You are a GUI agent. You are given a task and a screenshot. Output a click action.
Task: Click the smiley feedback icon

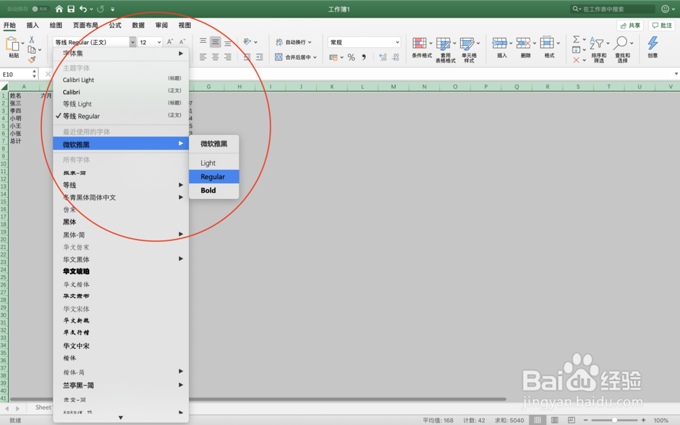click(665, 9)
